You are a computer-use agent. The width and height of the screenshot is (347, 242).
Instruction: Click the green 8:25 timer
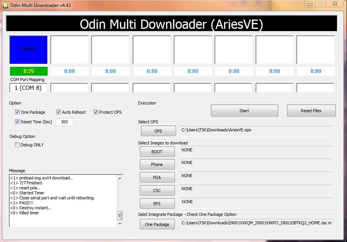point(29,71)
